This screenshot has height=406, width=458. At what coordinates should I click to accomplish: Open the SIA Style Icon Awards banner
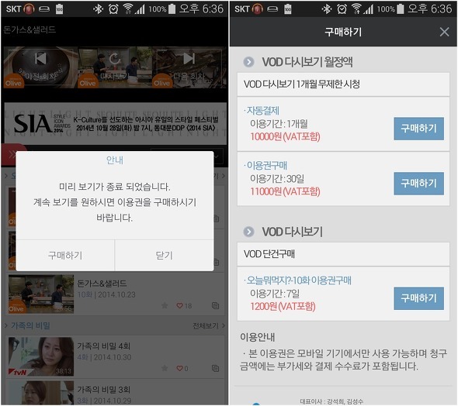pos(116,124)
